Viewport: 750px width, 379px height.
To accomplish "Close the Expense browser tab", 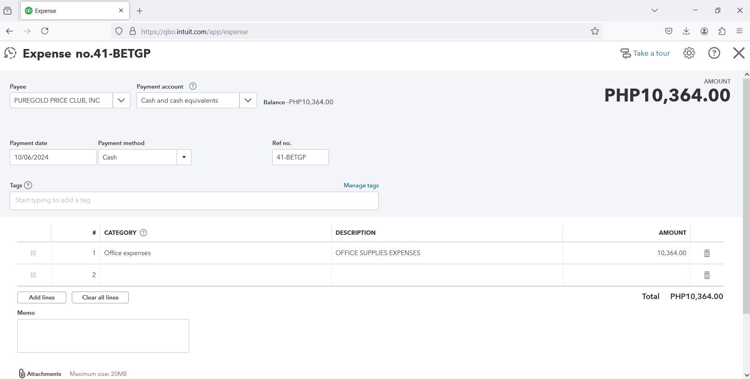I will pyautogui.click(x=121, y=11).
